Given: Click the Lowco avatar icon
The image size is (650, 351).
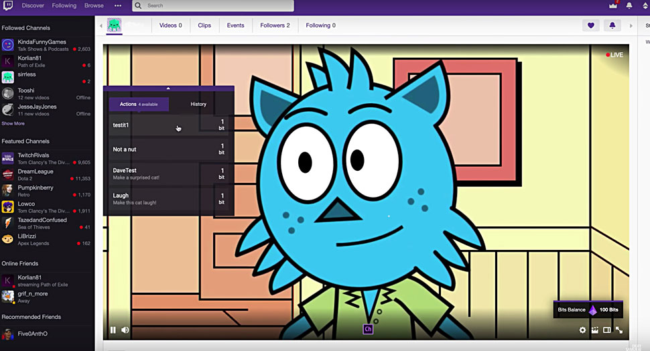Looking at the screenshot, I should click(8, 207).
